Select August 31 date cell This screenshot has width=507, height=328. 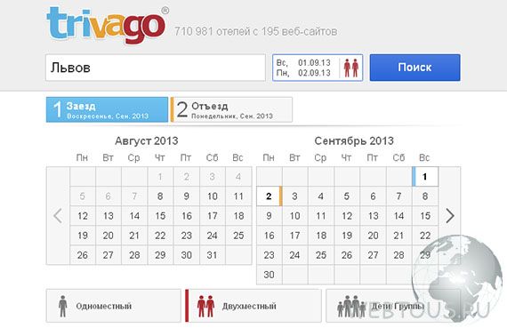[213, 255]
